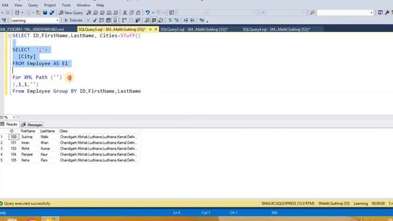Collapse the SELECT statement outline
The image size is (393, 221).
[x=10, y=36]
